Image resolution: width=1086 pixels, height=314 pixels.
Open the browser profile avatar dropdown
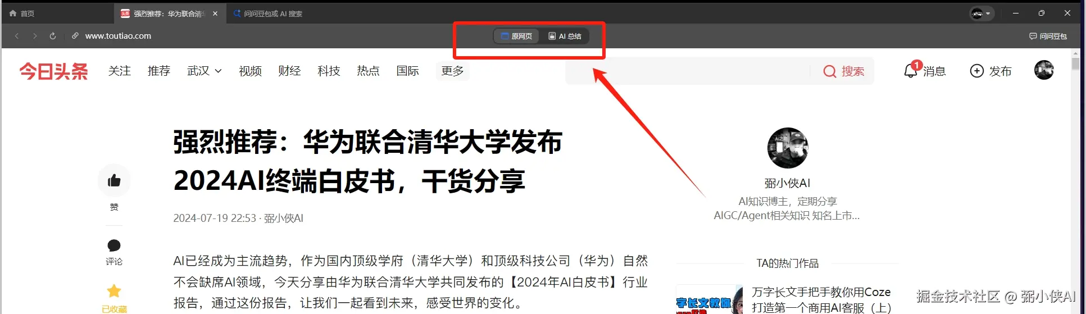click(x=982, y=13)
